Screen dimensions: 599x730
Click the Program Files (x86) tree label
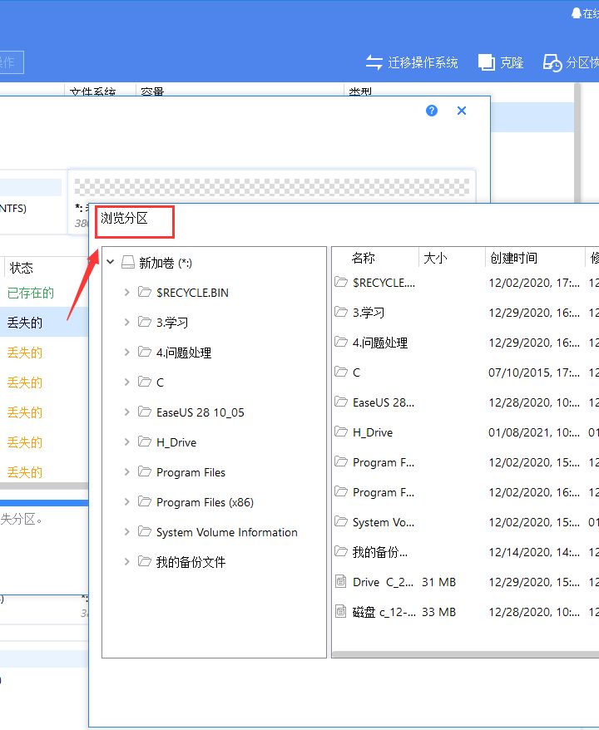pos(205,502)
